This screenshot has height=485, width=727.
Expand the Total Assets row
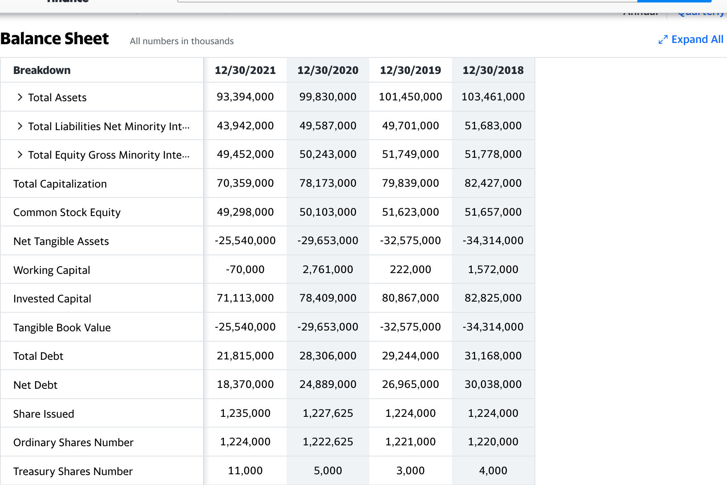[20, 97]
